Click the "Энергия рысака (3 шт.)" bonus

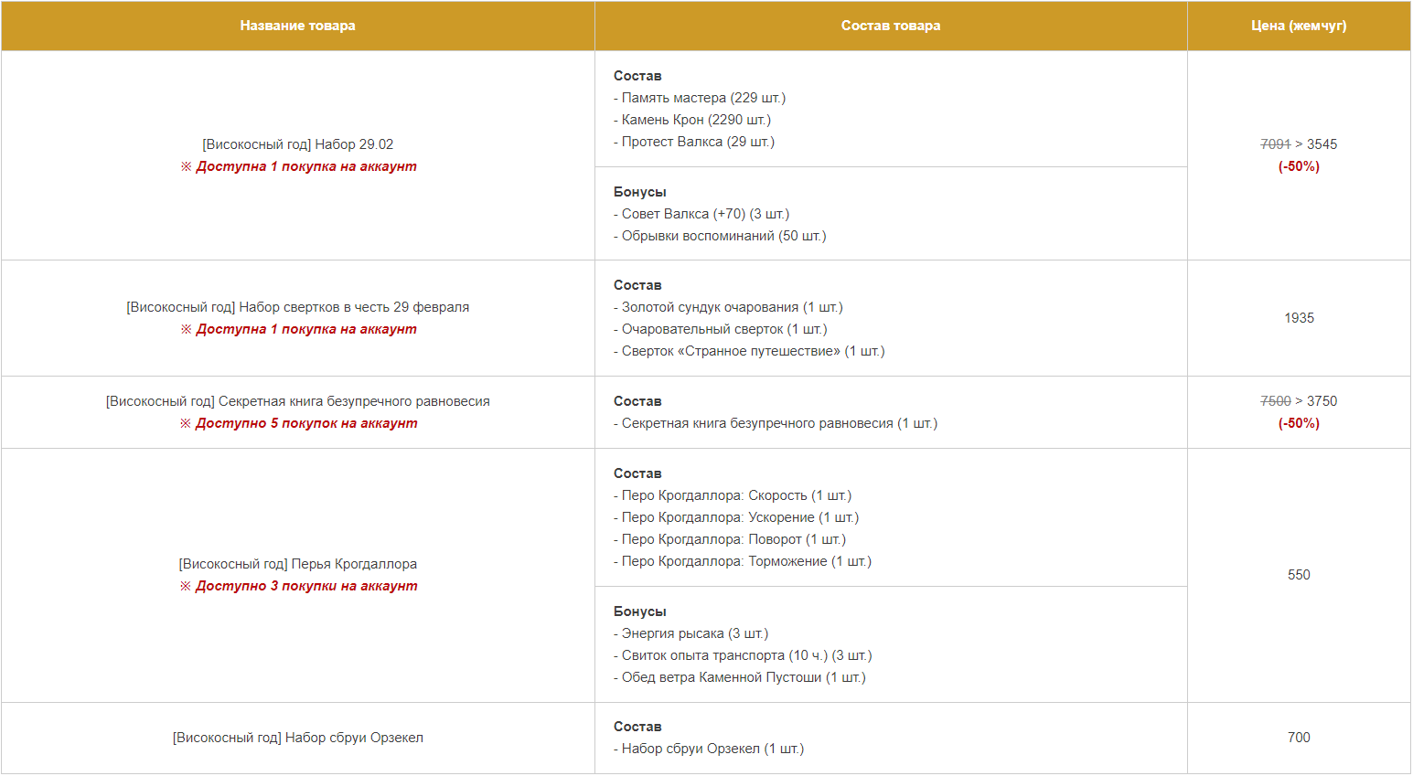(x=691, y=633)
